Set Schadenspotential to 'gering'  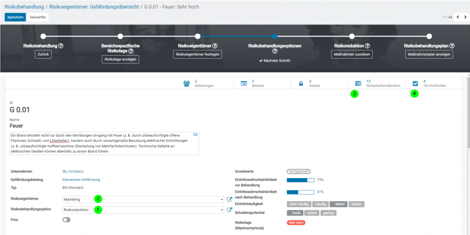click(x=328, y=213)
